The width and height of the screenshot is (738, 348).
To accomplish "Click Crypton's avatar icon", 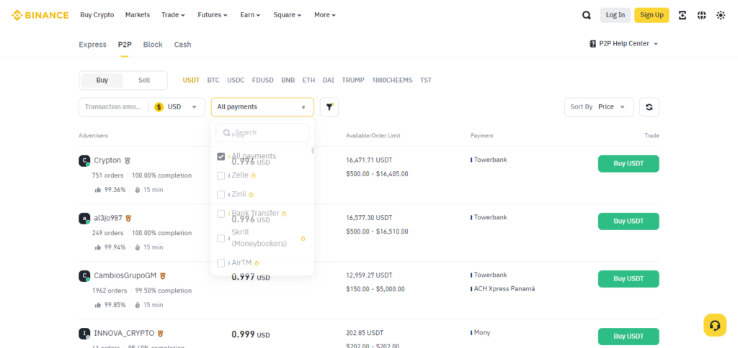I will coord(84,160).
